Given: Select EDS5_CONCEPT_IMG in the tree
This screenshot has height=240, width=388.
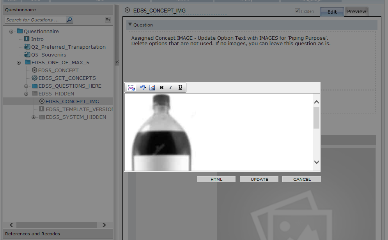Looking at the screenshot, I should [72, 101].
